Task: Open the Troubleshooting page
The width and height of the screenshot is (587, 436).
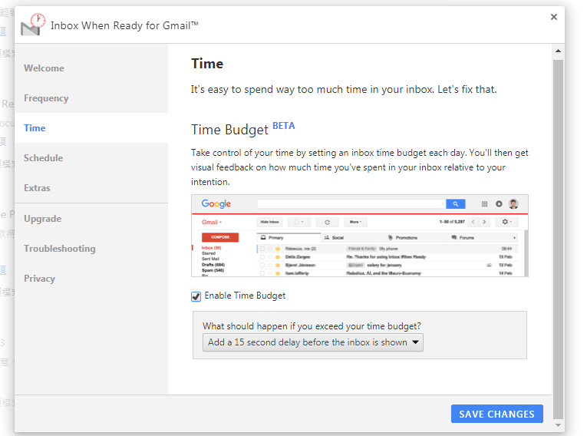Action: point(59,249)
